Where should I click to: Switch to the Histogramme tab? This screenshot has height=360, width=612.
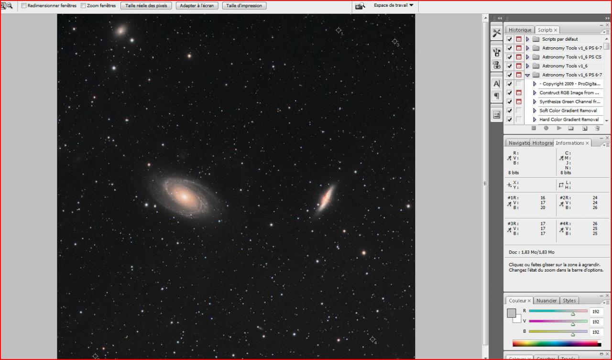[x=542, y=143]
